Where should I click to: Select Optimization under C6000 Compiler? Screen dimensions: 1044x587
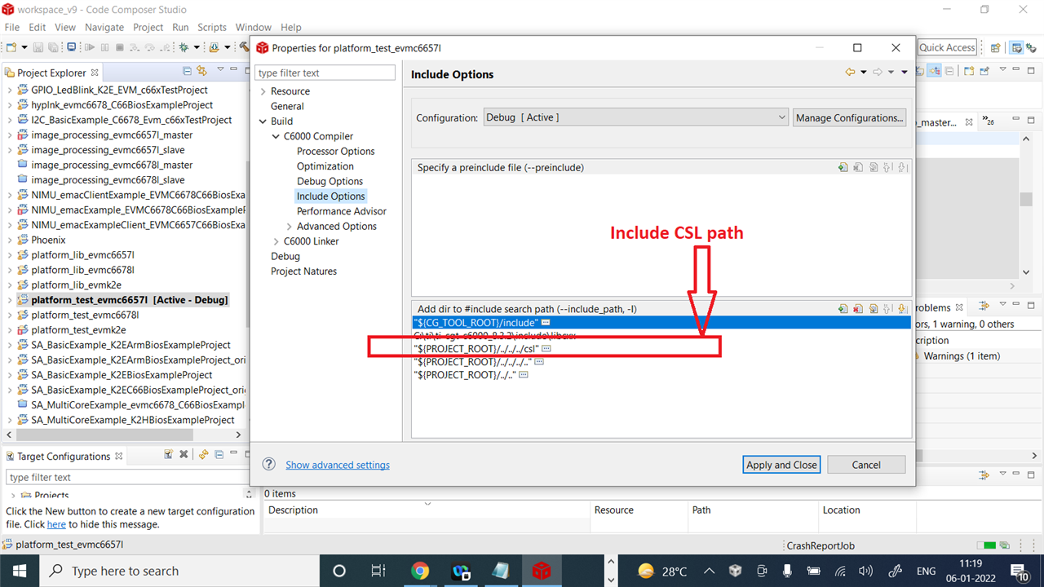tap(325, 166)
